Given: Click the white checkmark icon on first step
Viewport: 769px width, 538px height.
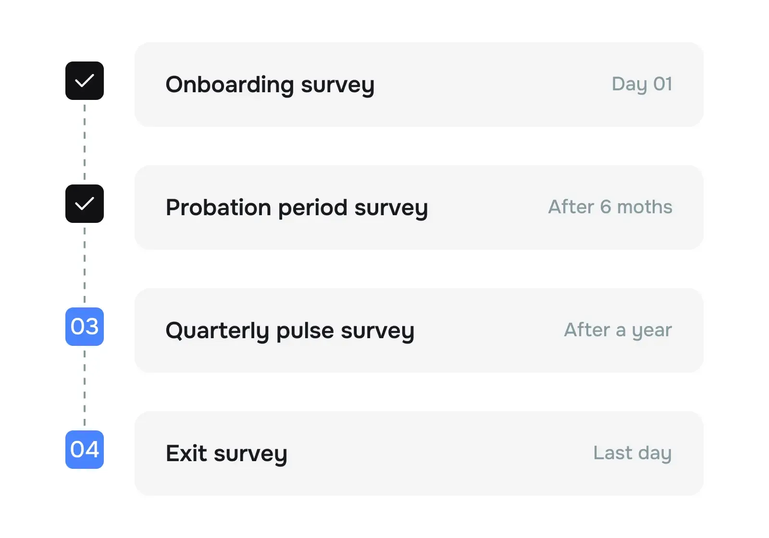Looking at the screenshot, I should point(85,81).
